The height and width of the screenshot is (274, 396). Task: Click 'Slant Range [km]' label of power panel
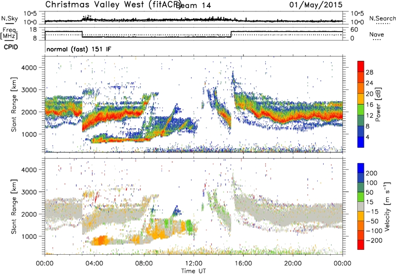coord(14,104)
